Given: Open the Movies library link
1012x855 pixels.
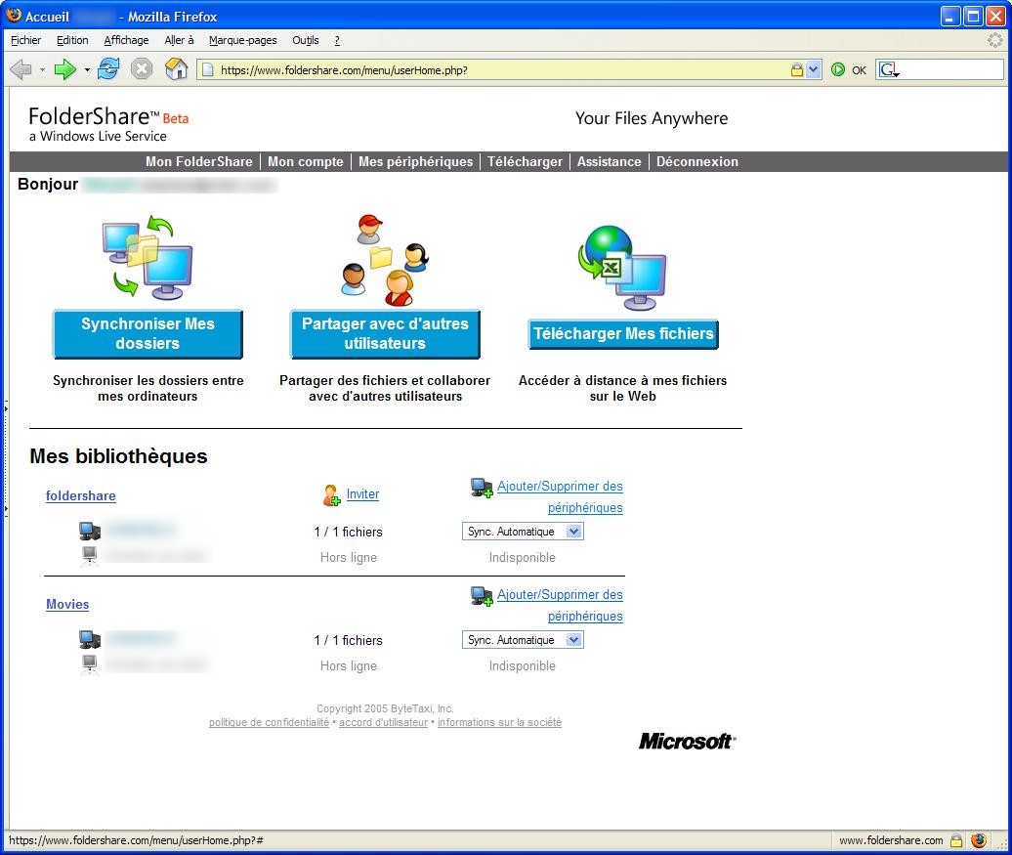Looking at the screenshot, I should pos(67,605).
